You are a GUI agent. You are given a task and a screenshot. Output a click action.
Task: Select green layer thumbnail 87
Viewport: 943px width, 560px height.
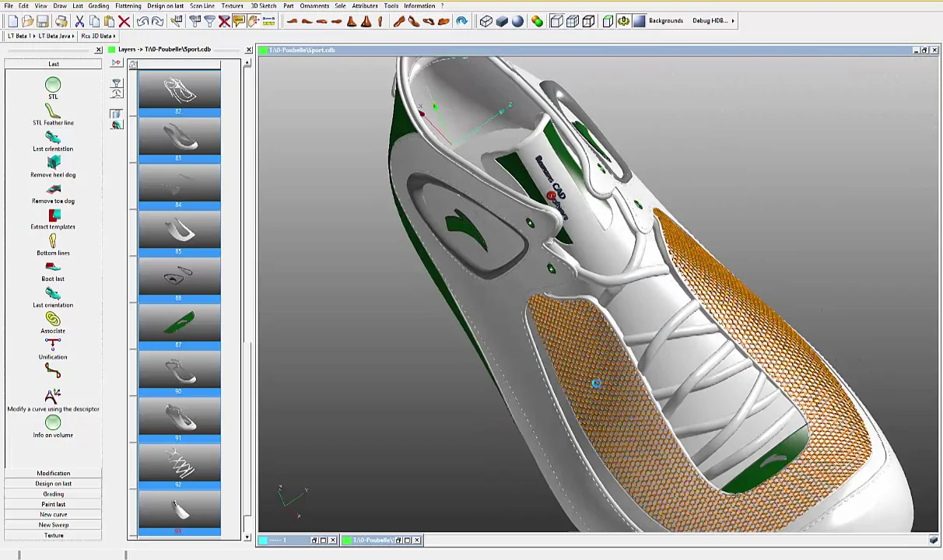[x=180, y=327]
